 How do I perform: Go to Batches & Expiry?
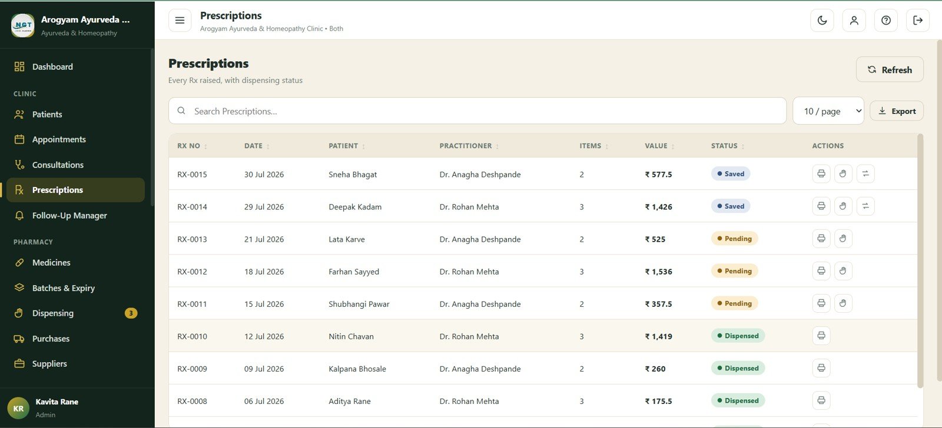tap(75, 287)
